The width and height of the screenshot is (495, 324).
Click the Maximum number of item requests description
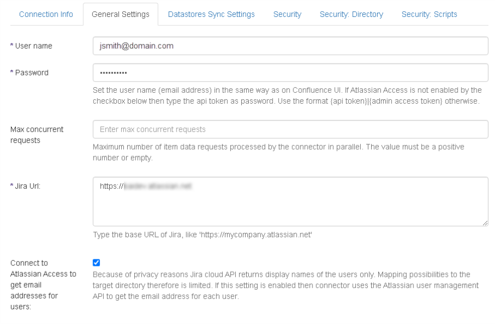click(x=278, y=152)
